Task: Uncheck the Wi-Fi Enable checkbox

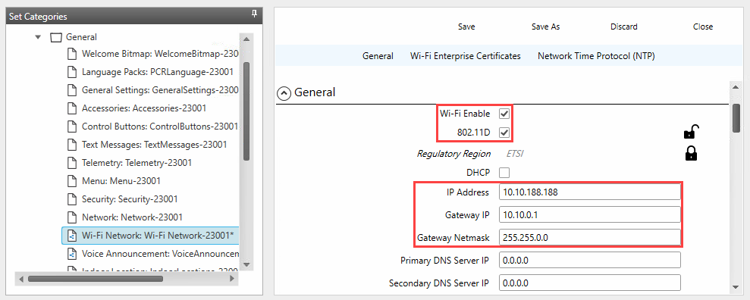Action: (x=504, y=114)
